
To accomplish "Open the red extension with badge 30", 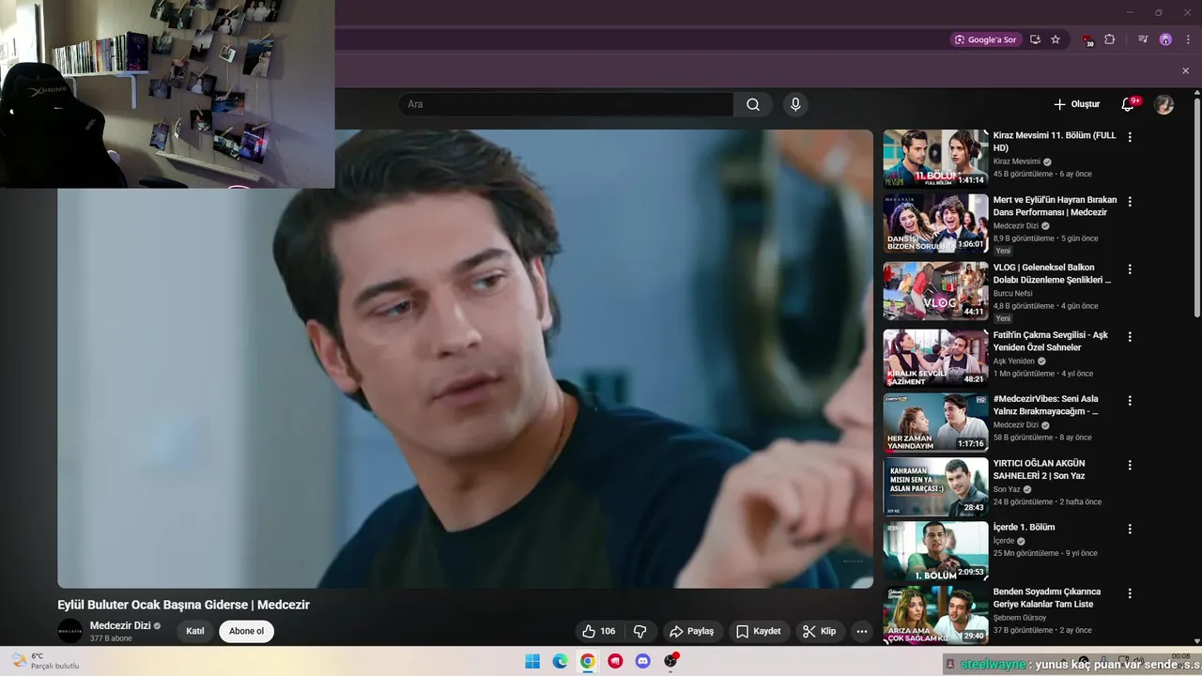I will [1087, 39].
